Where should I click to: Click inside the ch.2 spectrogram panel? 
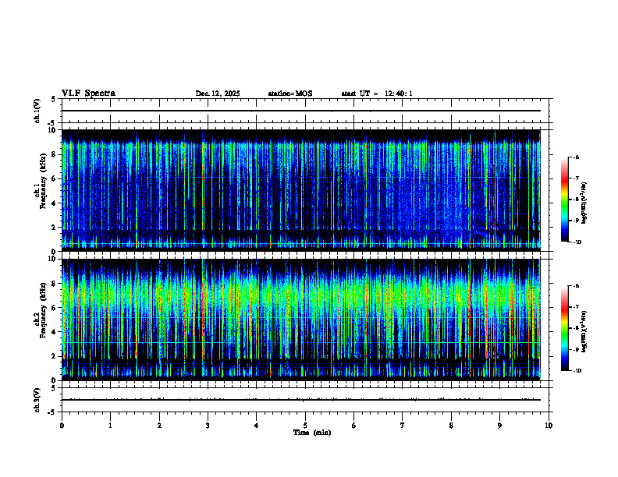pos(301,320)
